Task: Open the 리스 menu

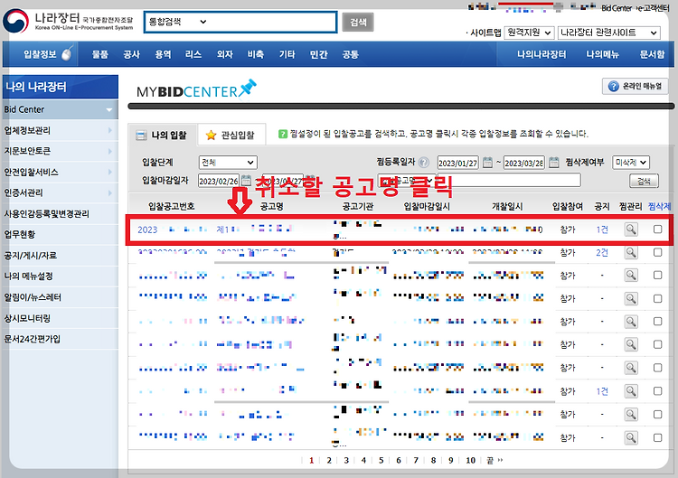Action: click(193, 54)
